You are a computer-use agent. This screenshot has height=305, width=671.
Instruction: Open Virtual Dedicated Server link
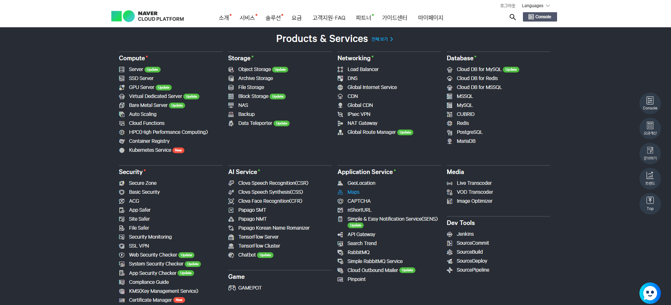pyautogui.click(x=156, y=97)
